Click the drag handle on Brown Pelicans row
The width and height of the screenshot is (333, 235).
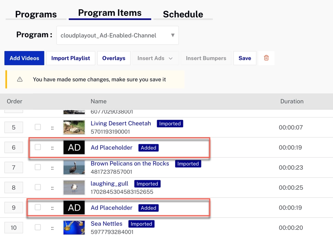[x=52, y=168]
